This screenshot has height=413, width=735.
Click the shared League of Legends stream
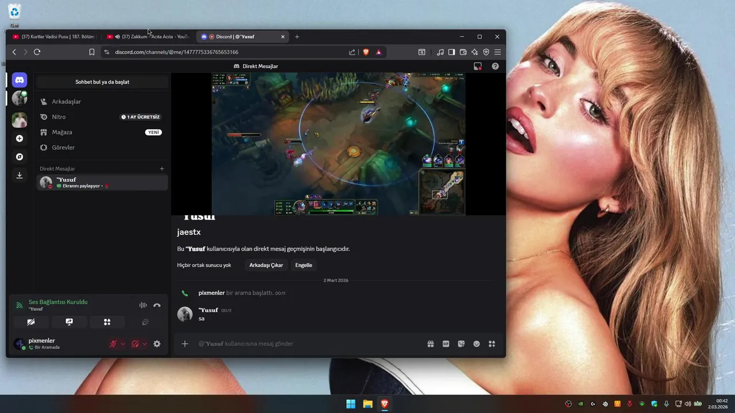(x=338, y=143)
